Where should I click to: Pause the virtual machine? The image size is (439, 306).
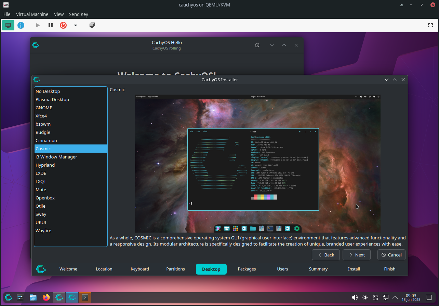[x=51, y=25]
